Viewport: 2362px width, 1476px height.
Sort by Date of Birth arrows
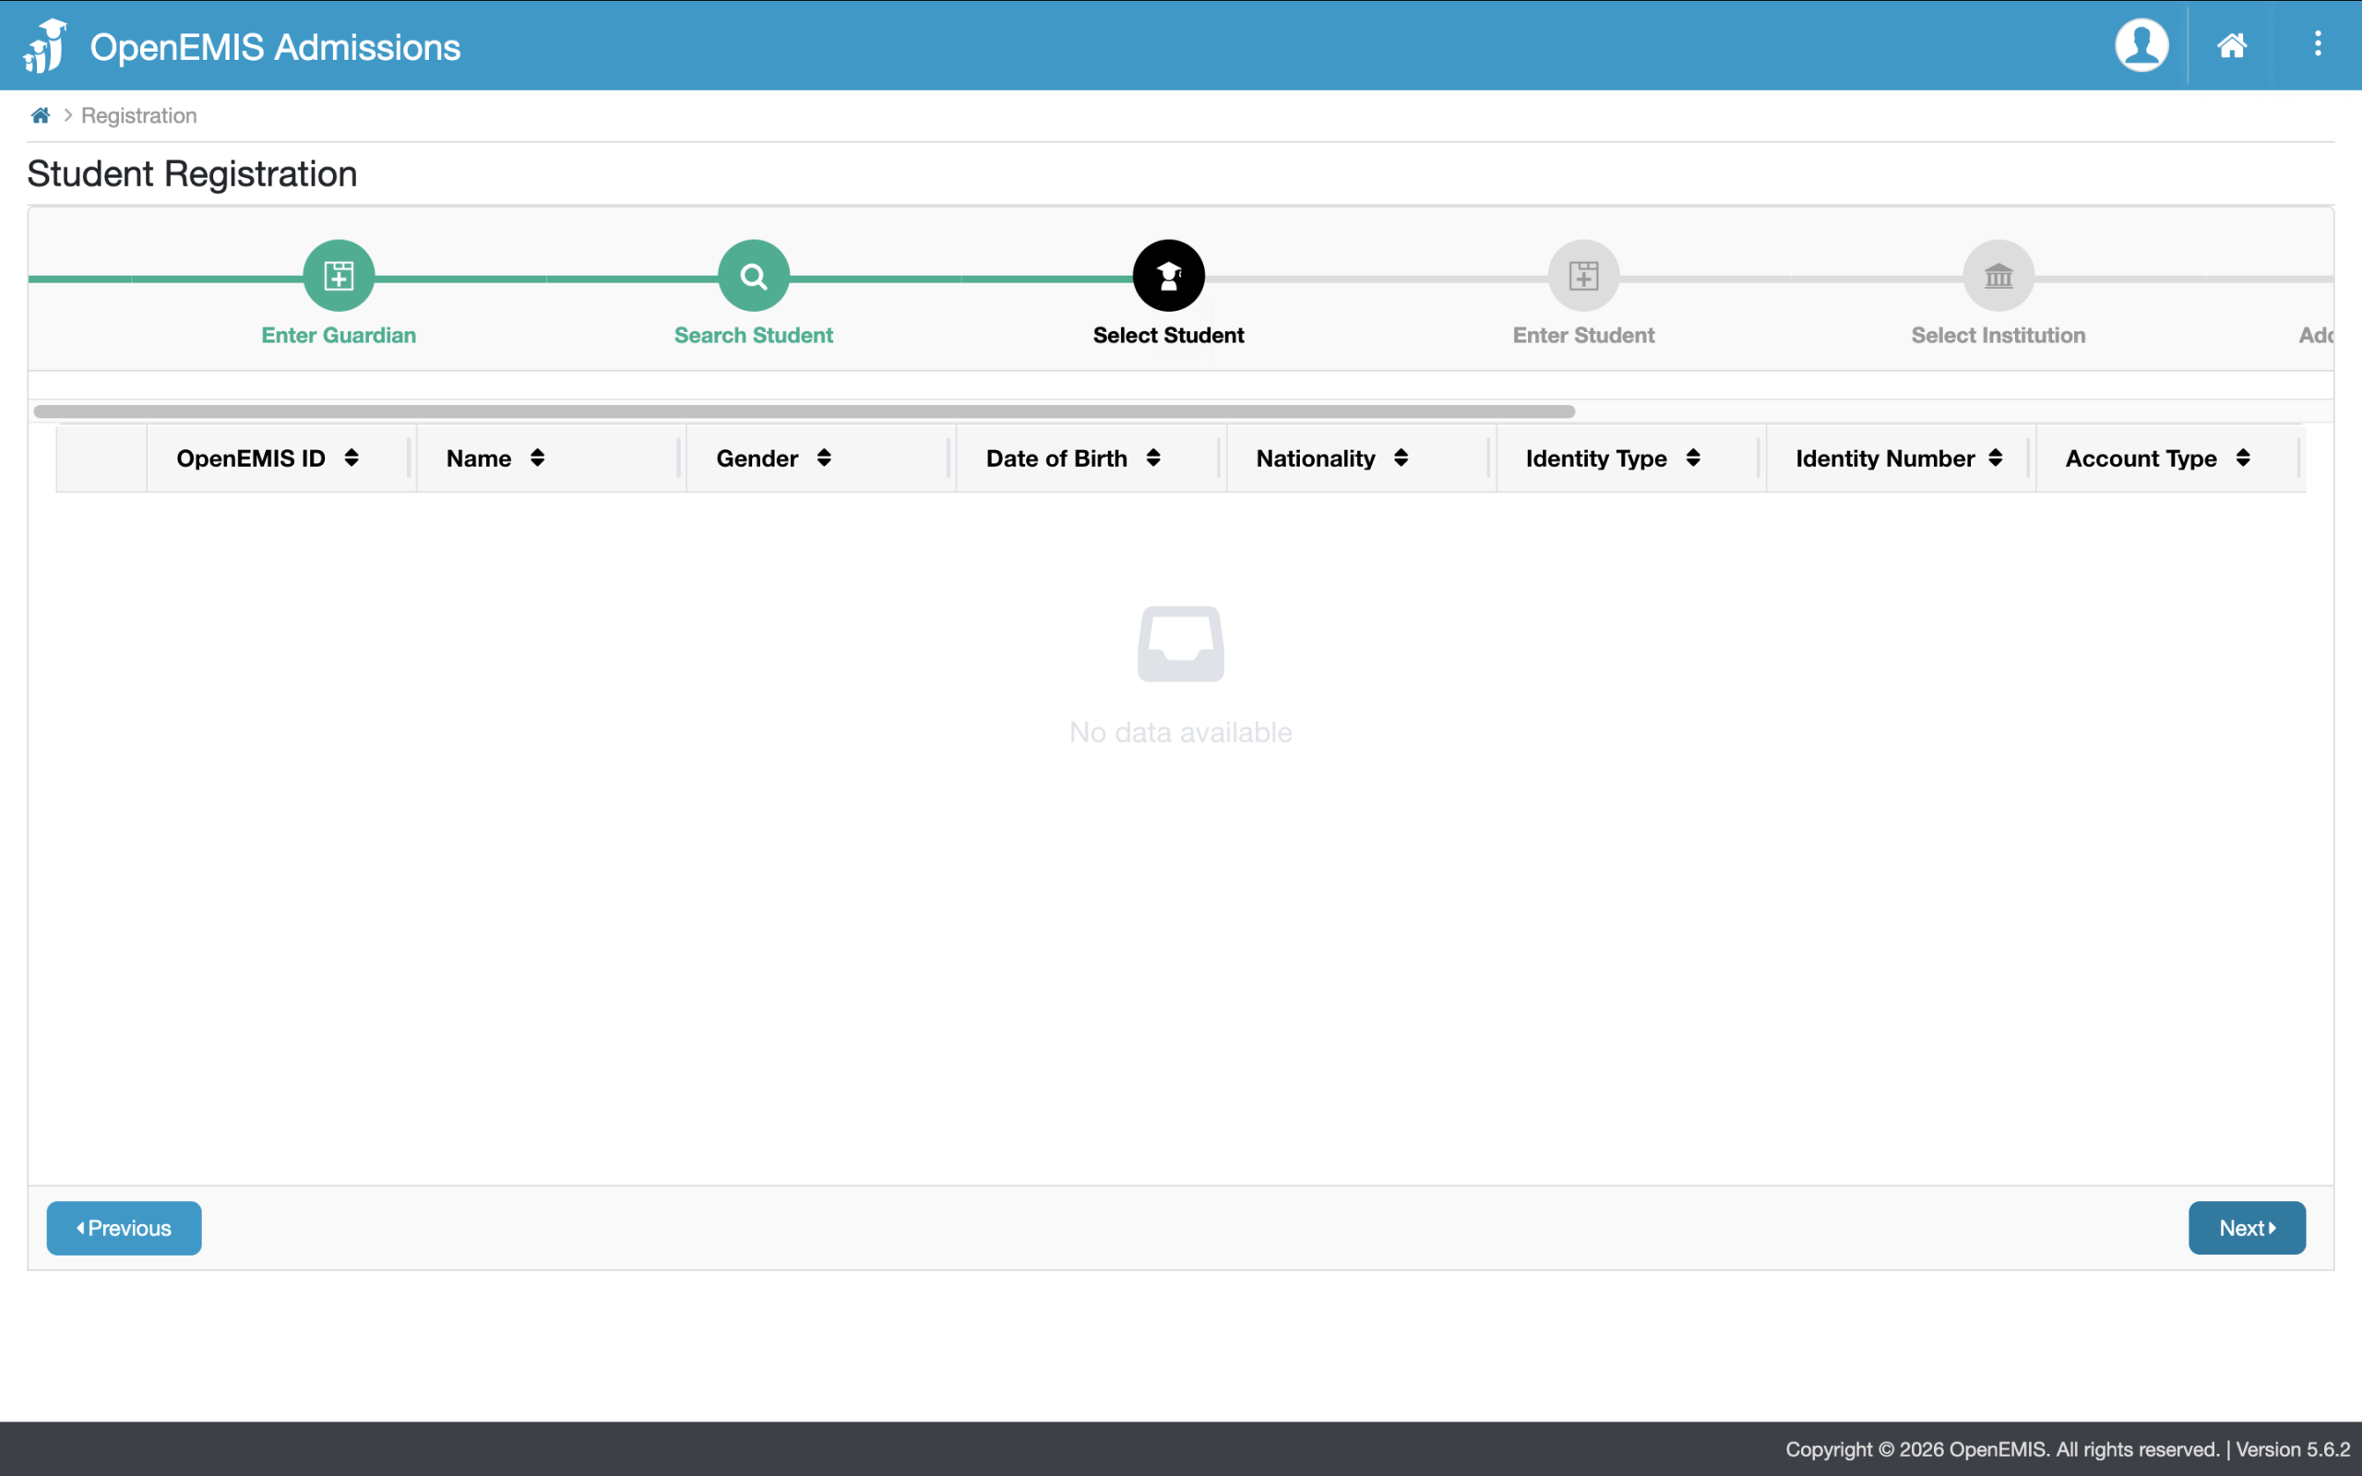(x=1152, y=458)
